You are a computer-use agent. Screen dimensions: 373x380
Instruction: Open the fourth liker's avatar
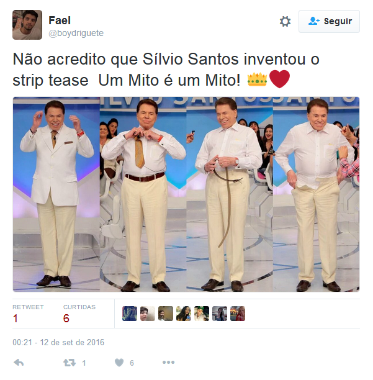click(x=184, y=314)
